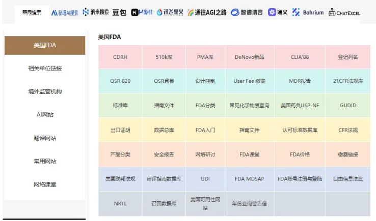Open the 网络研讨 cell
The width and height of the screenshot is (376, 221).
[205, 154]
